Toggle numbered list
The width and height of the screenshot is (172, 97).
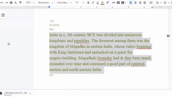tap(157, 3)
